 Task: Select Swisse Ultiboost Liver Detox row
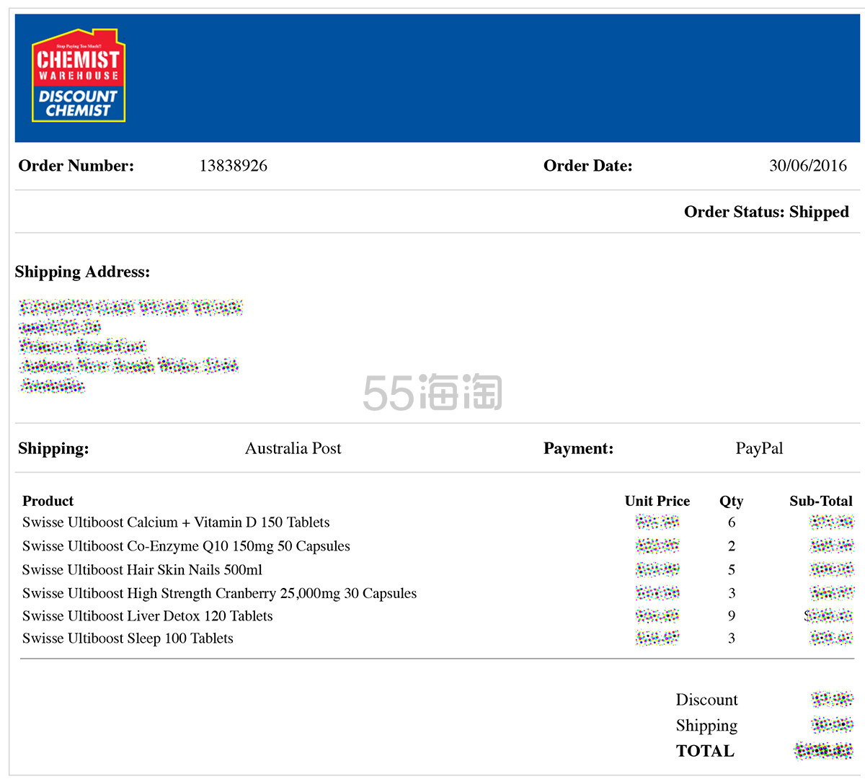[147, 616]
